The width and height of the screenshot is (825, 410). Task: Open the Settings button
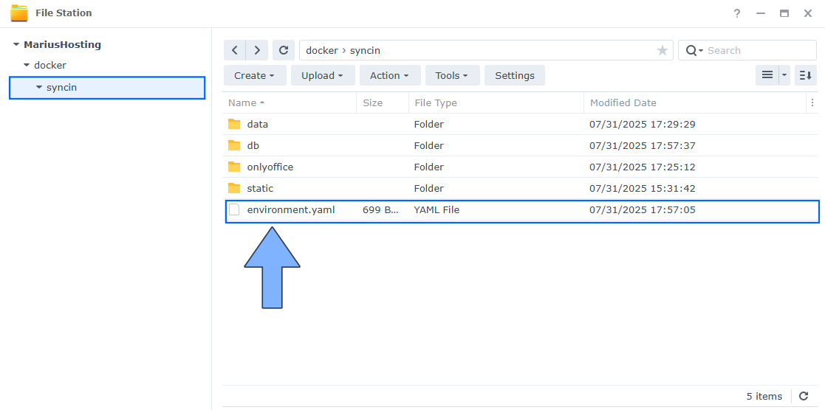coord(515,75)
